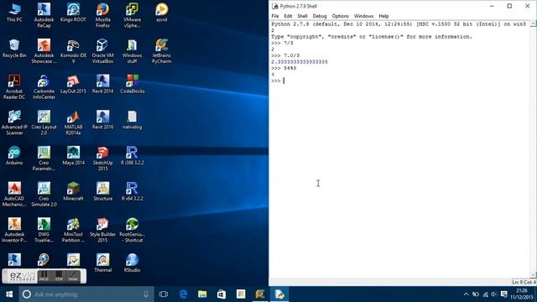
Task: Select the Structure shortcut
Action: coord(102,192)
